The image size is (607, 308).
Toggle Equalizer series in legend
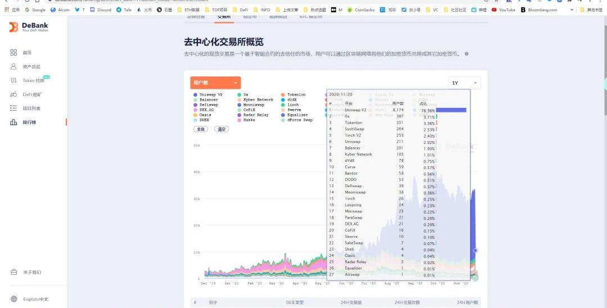[x=294, y=115]
